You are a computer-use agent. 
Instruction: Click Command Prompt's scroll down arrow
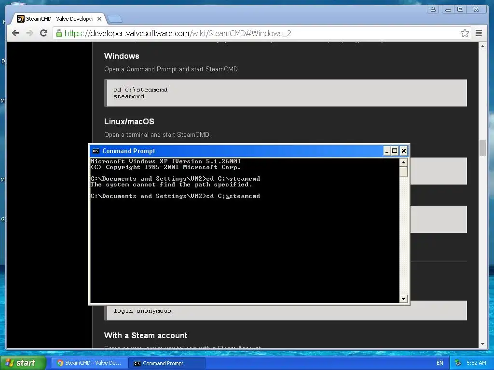coord(403,299)
